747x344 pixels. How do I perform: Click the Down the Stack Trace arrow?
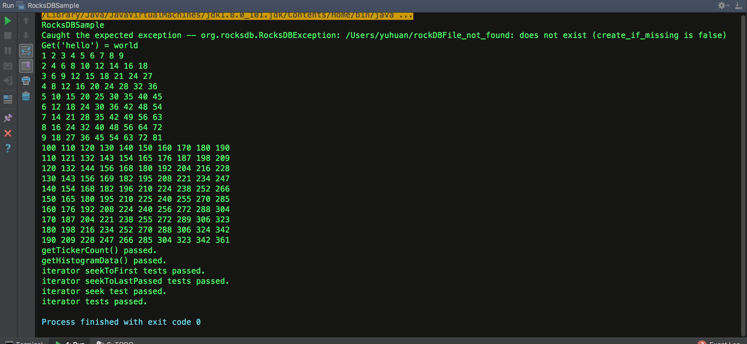point(26,36)
